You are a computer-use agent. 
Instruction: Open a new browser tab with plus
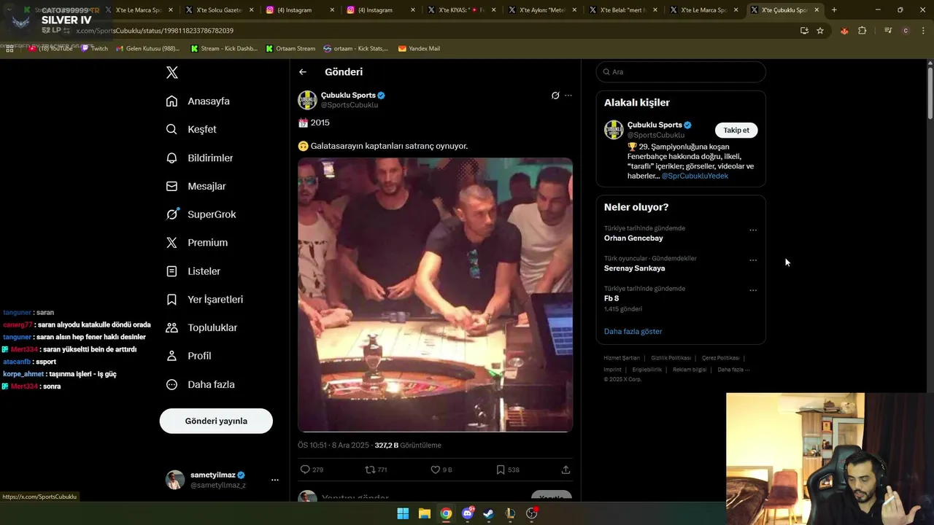[834, 10]
